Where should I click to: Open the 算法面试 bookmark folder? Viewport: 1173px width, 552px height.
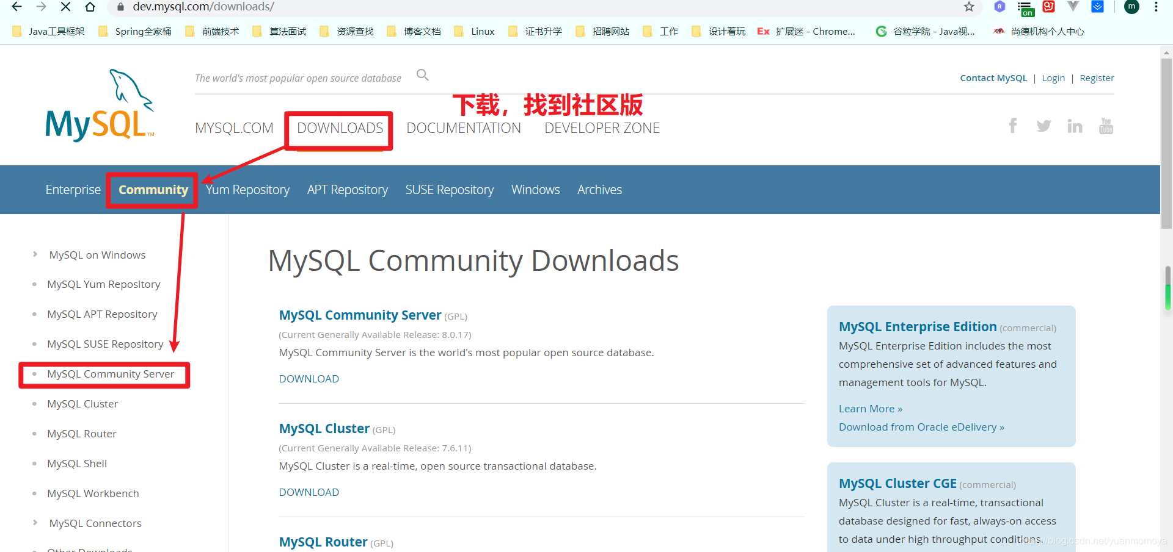coord(279,32)
